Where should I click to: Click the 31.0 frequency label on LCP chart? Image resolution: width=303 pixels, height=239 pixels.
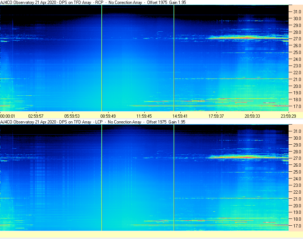pyautogui.click(x=297, y=131)
